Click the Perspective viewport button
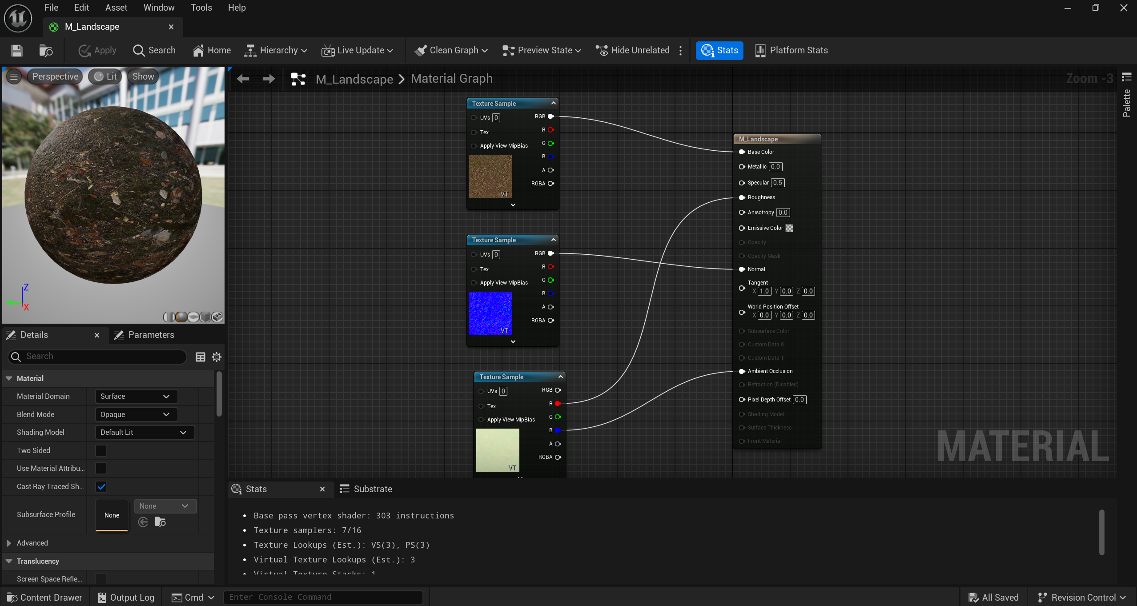 click(x=55, y=76)
